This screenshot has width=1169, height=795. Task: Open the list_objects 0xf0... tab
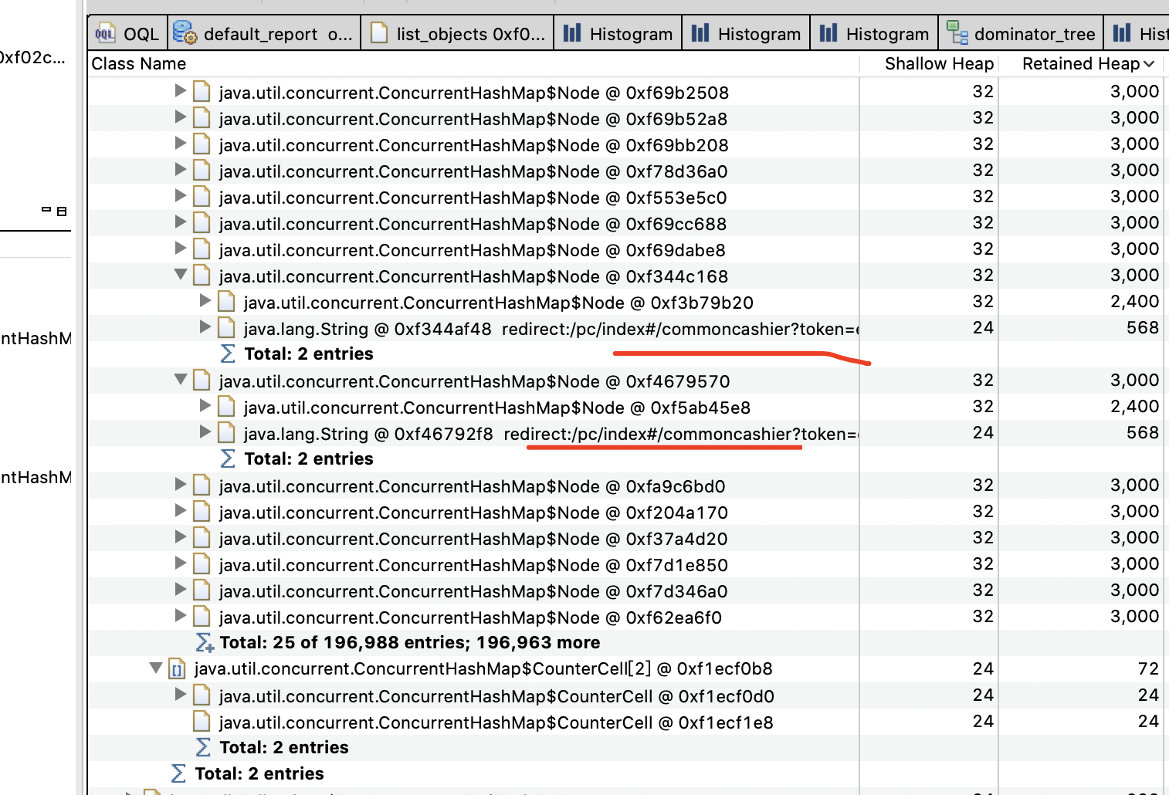(457, 34)
